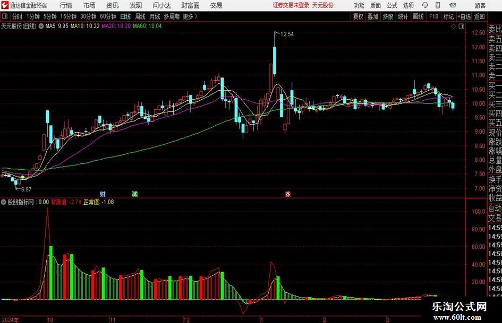Click the MA20: 10.20 indicator label
502x323 pixels.
tap(116, 26)
